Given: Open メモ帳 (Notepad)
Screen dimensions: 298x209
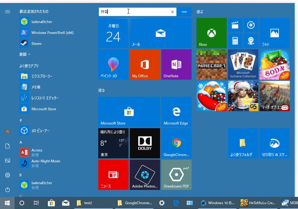Looking at the screenshot, I should click(x=30, y=87).
